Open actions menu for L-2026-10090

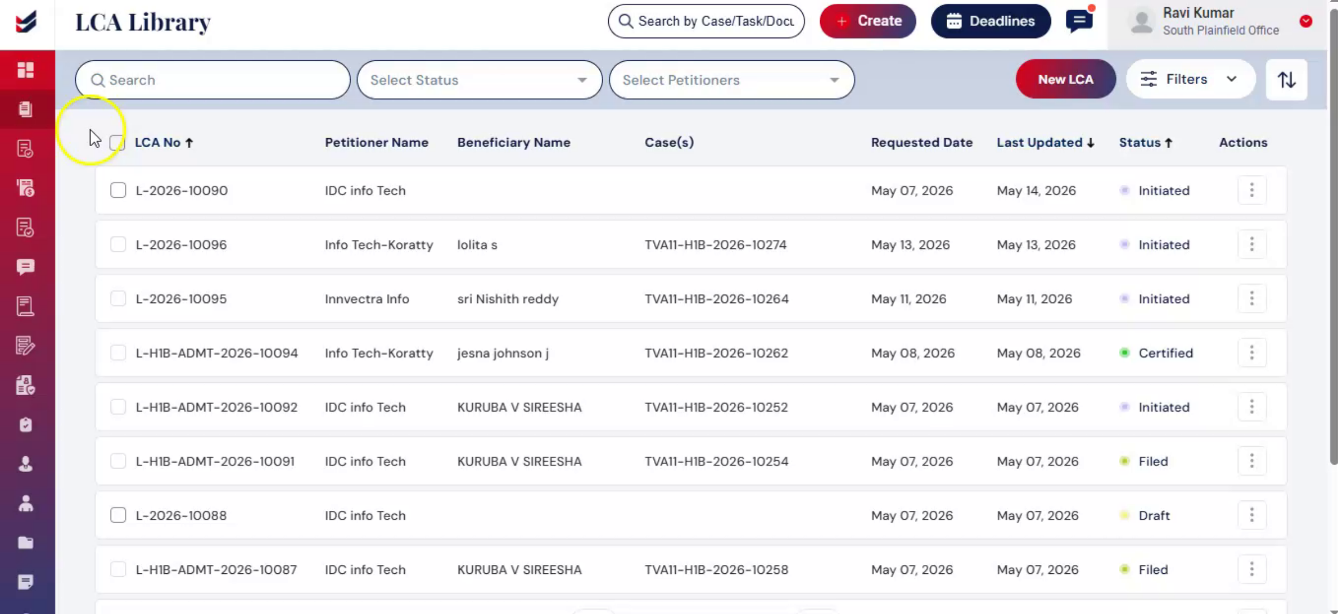[x=1252, y=191]
